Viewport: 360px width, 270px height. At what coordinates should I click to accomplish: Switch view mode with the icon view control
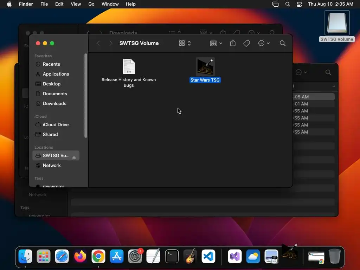pyautogui.click(x=185, y=43)
